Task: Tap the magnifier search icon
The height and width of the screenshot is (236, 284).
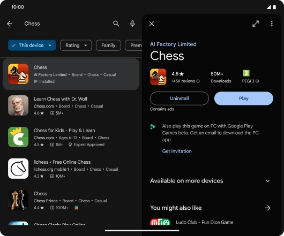Action: (x=116, y=24)
